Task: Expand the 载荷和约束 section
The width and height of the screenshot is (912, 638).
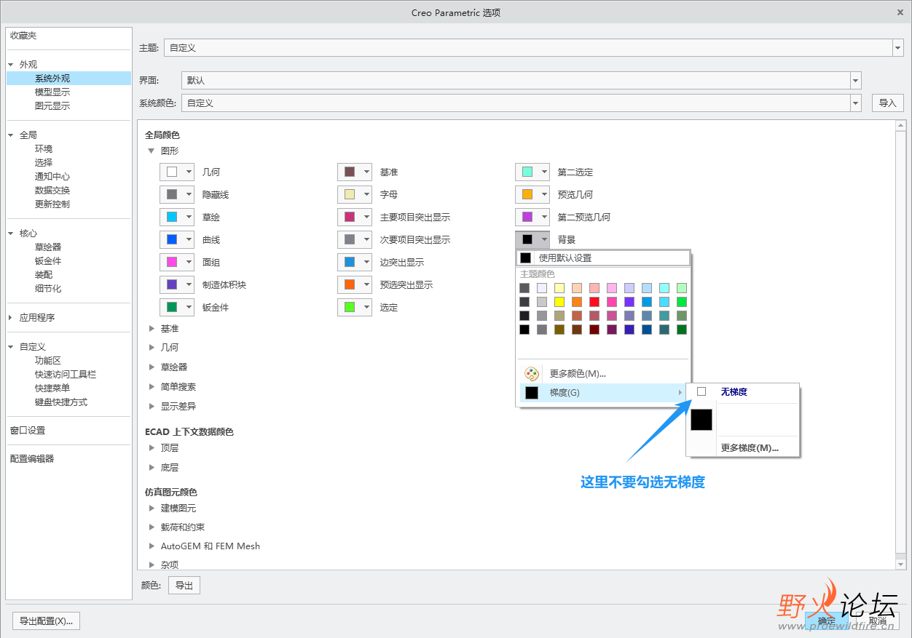Action: (152, 527)
